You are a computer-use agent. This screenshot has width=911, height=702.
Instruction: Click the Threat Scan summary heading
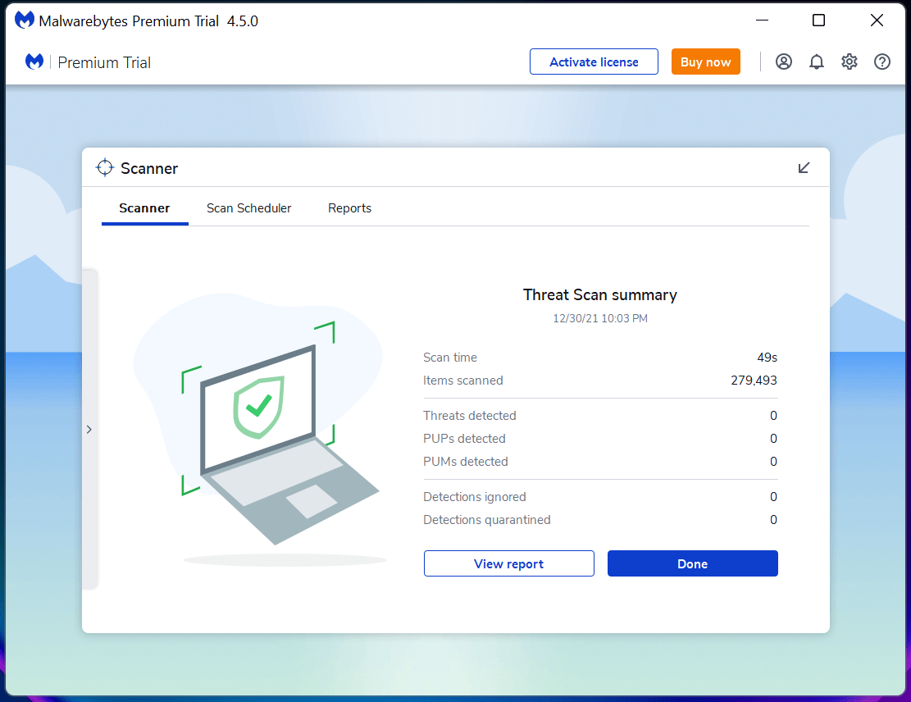[x=600, y=294]
